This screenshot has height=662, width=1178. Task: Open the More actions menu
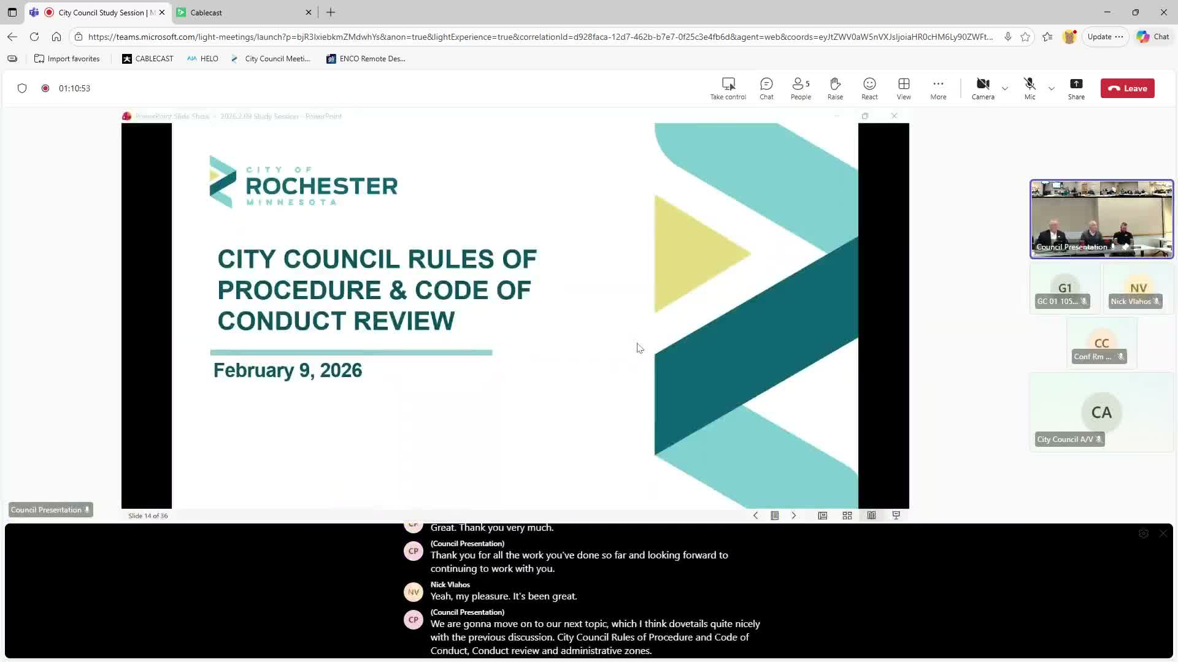[x=938, y=88]
